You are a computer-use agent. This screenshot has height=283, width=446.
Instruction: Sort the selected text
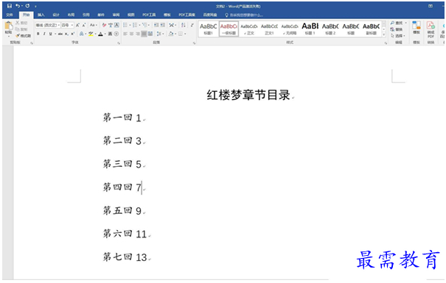pyautogui.click(x=184, y=25)
